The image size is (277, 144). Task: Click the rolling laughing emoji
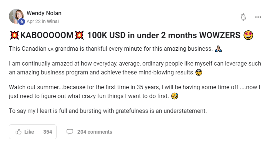coord(175,96)
